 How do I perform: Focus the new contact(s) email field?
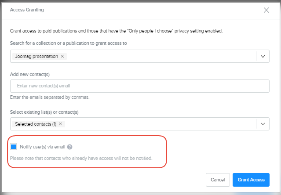click(x=140, y=86)
